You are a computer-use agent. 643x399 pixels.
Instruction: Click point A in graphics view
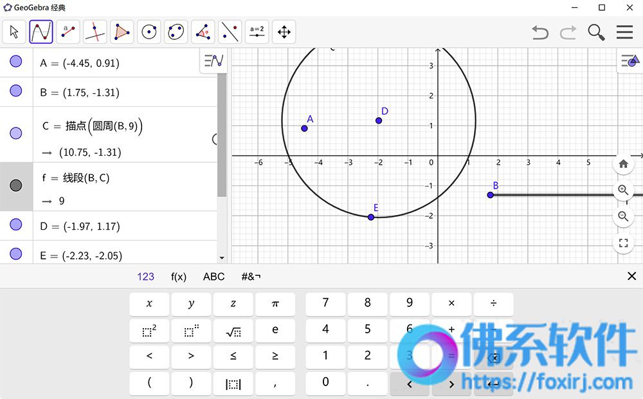[304, 129]
